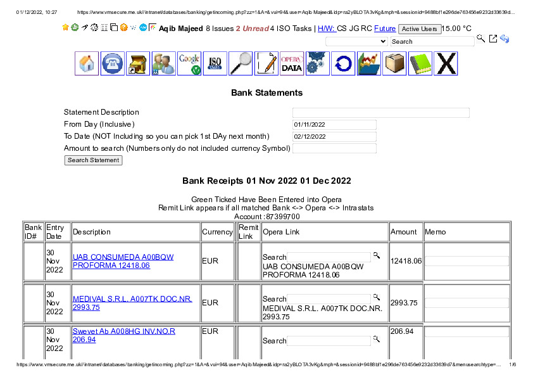Open the Google toolbar icon

click(x=189, y=64)
